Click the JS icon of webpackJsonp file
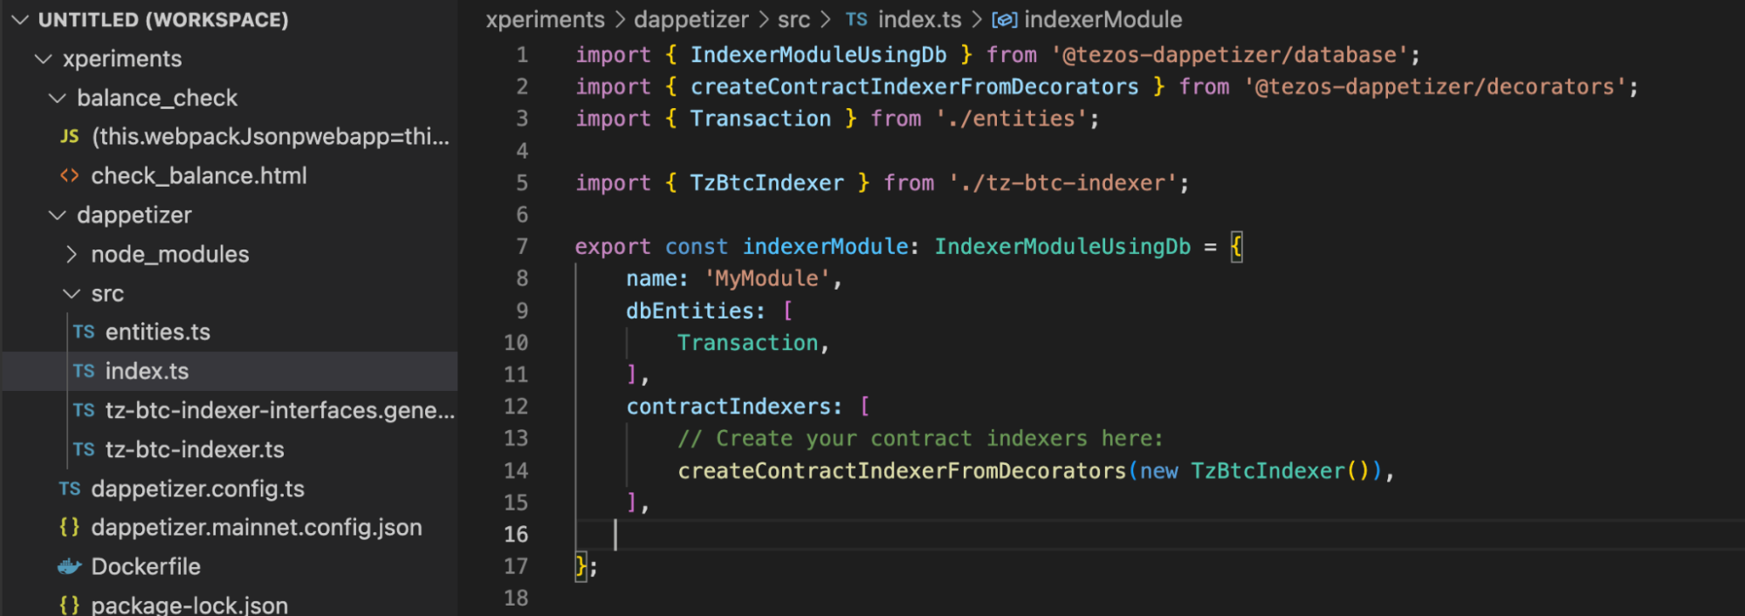Viewport: 1745px width, 616px height. 69,137
